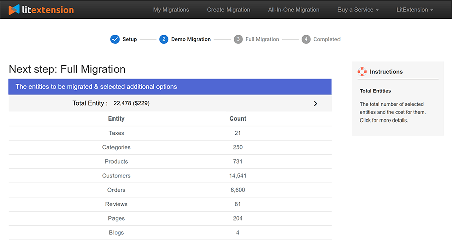This screenshot has width=452, height=240.
Task: Click the Total Entity count text
Action: (131, 103)
